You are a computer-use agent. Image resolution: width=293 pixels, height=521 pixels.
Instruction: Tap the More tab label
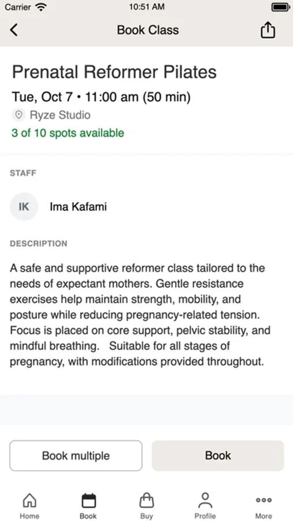[264, 516]
